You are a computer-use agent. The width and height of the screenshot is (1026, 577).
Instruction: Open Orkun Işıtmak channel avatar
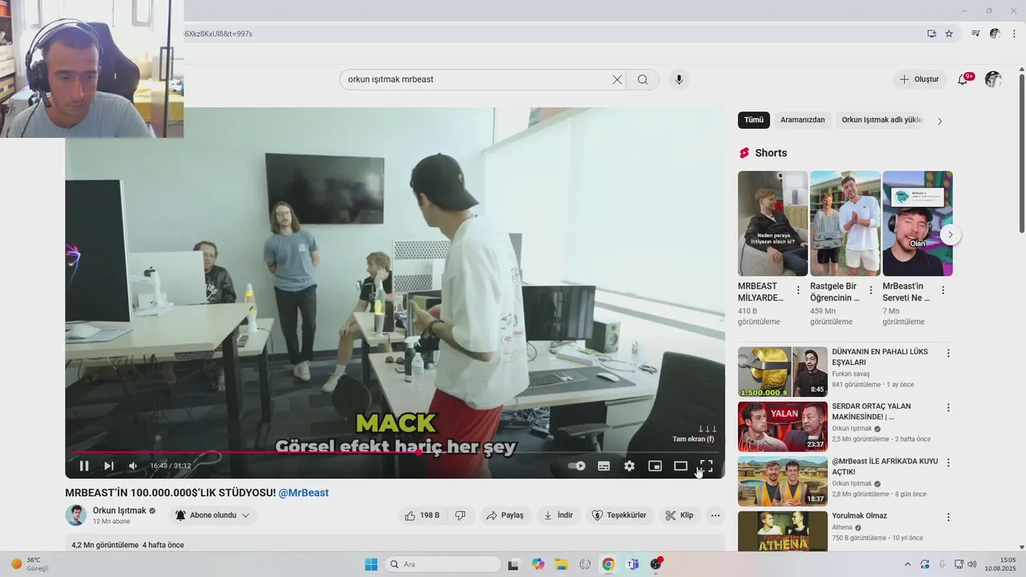pos(75,515)
